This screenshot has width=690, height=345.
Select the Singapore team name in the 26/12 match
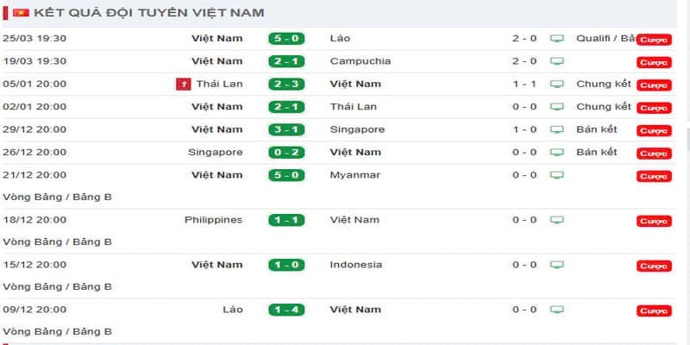point(215,152)
